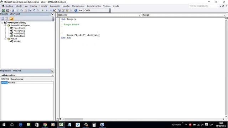Open the Rango procedure dropdown
The width and height of the screenshot is (228, 128).
pos(224,15)
